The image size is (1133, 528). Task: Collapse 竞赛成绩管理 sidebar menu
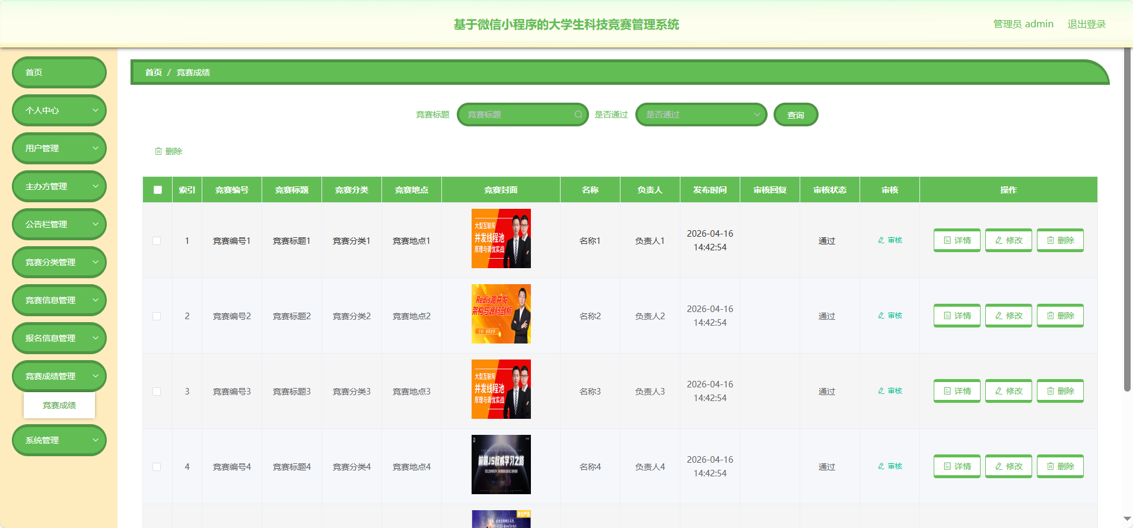(x=59, y=376)
